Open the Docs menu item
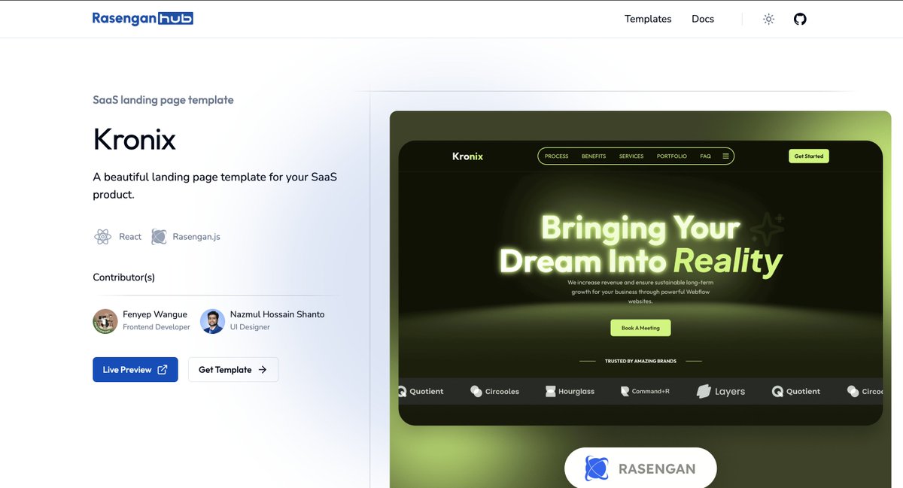 tap(702, 18)
